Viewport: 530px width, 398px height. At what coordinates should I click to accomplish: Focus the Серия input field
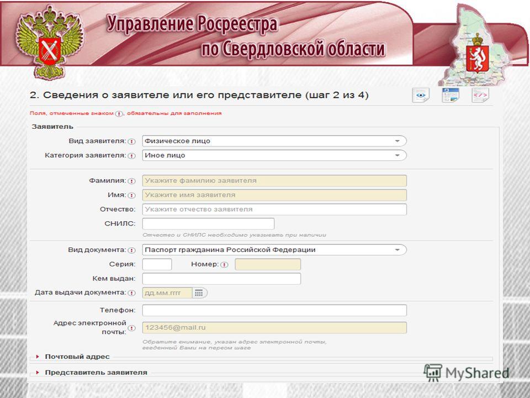[x=157, y=264]
